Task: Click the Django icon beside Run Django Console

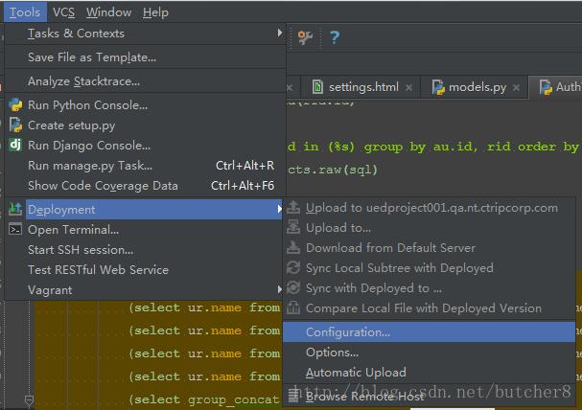Action: point(15,146)
